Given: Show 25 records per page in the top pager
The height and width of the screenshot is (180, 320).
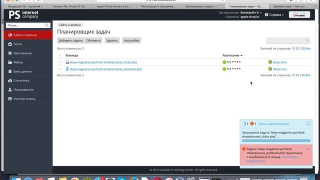Looking at the screenshot, I should (297, 48).
